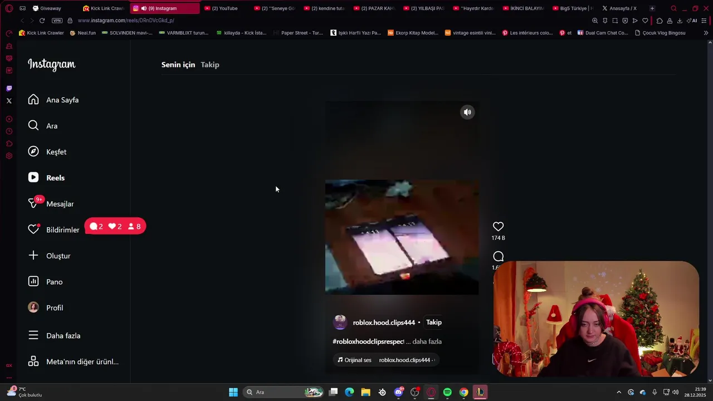
Task: Open the browser downloads icon
Action: click(680, 21)
